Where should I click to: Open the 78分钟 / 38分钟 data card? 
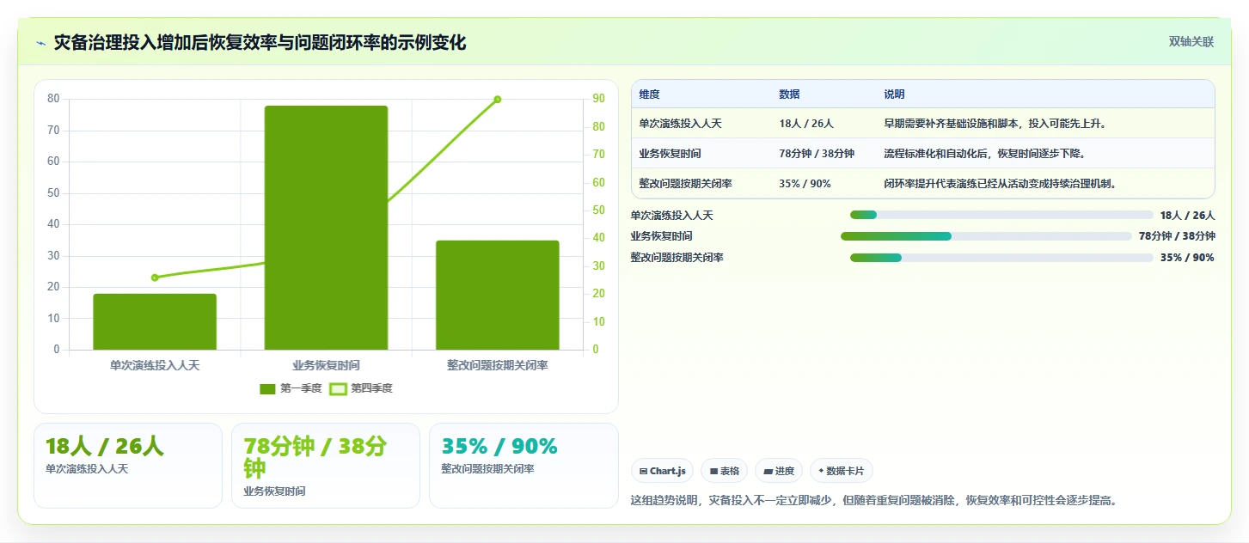[x=326, y=466]
